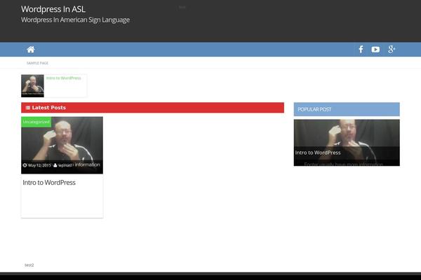The height and width of the screenshot is (280, 421).
Task: Open the Uncategorized category tag
Action: 36,122
